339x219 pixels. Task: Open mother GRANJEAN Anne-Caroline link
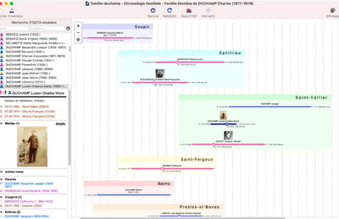(31, 191)
